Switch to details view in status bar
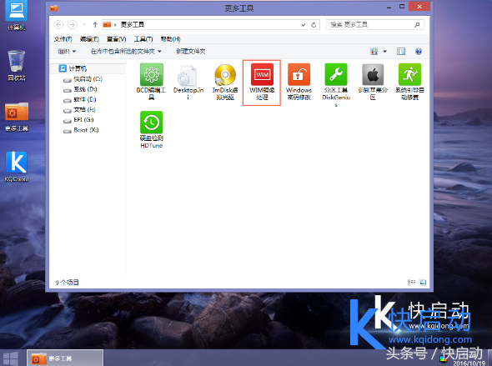The image size is (492, 366). 411,283
